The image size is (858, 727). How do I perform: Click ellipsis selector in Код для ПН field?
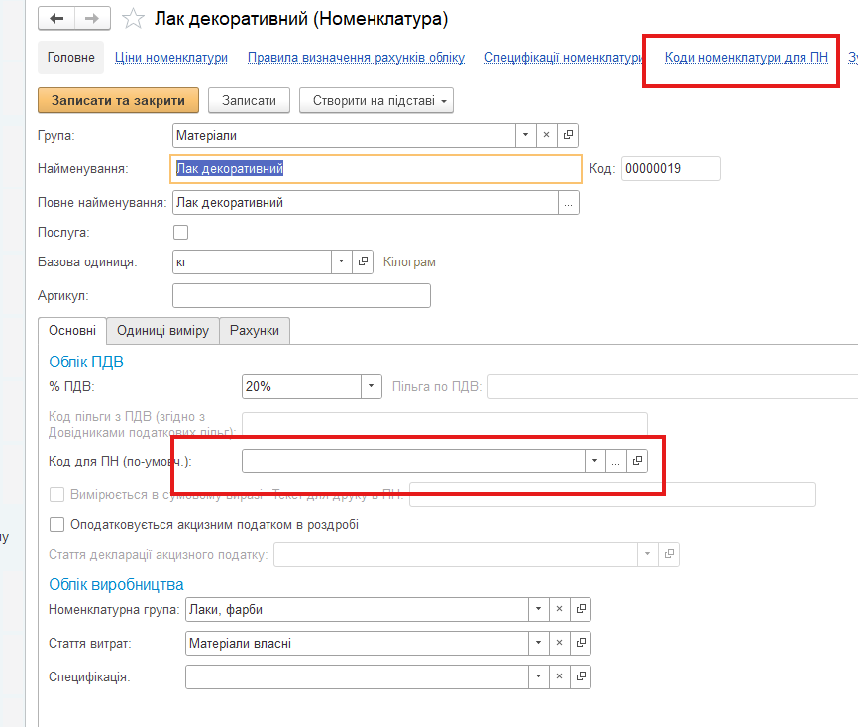tap(616, 461)
